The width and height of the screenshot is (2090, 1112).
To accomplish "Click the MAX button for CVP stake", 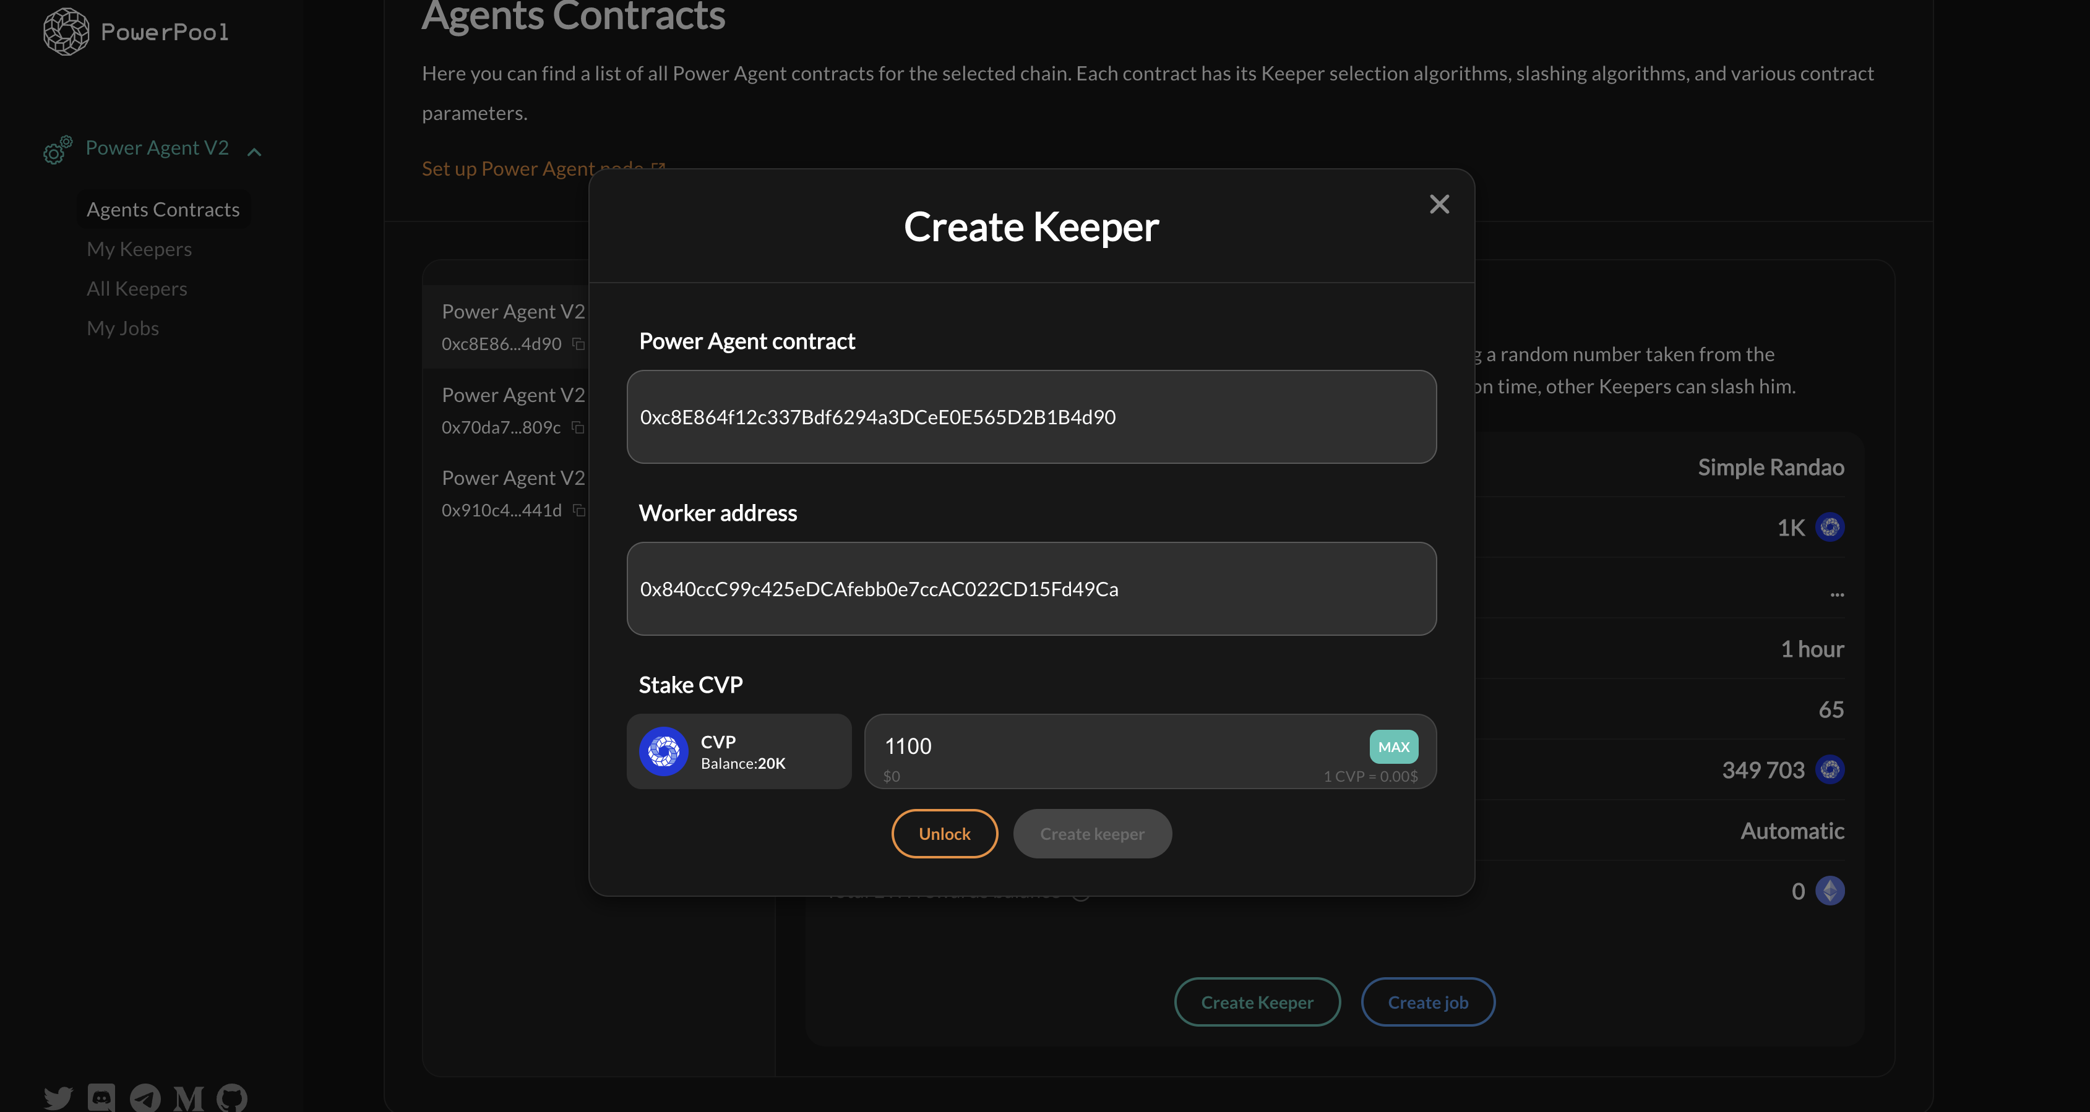I will tap(1393, 746).
